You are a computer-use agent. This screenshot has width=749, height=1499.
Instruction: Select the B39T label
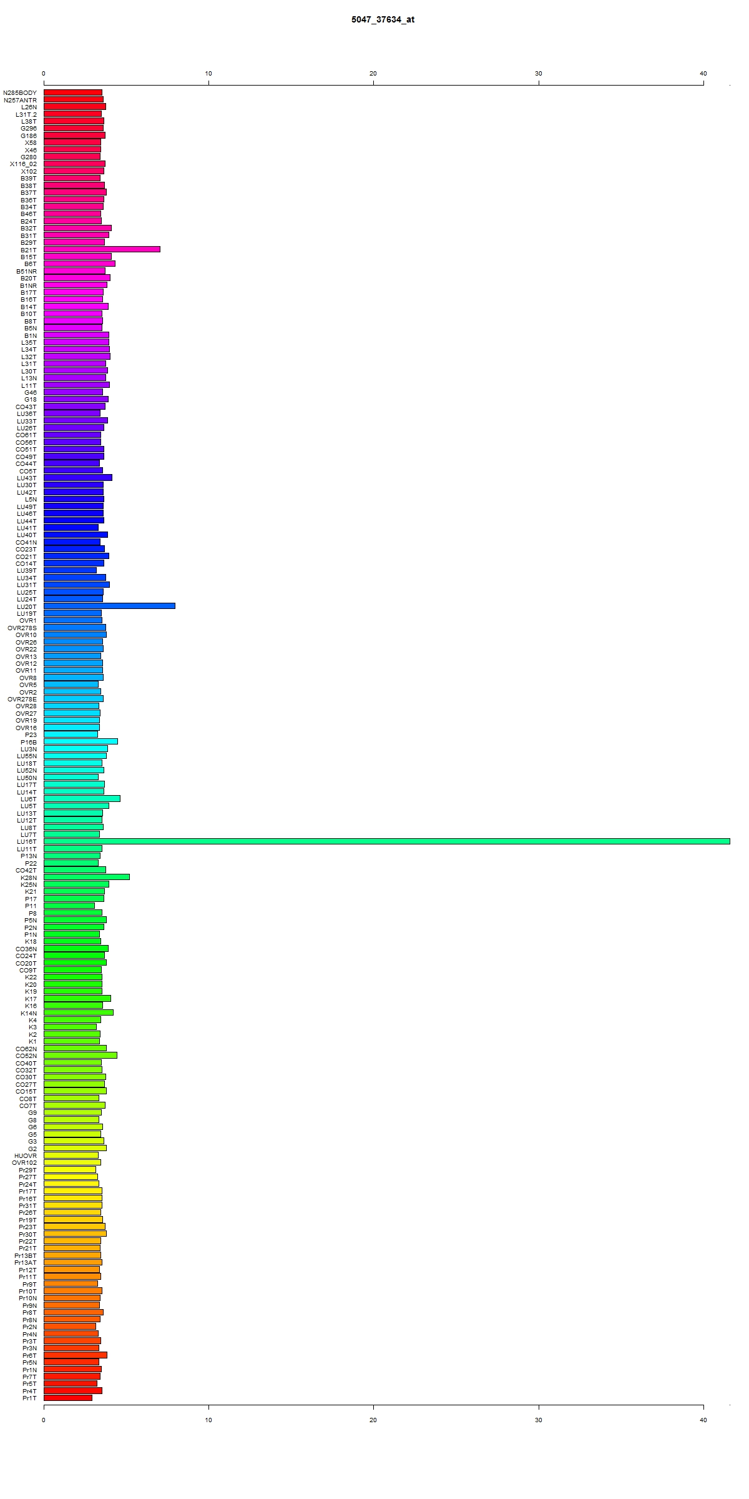[x=29, y=179]
